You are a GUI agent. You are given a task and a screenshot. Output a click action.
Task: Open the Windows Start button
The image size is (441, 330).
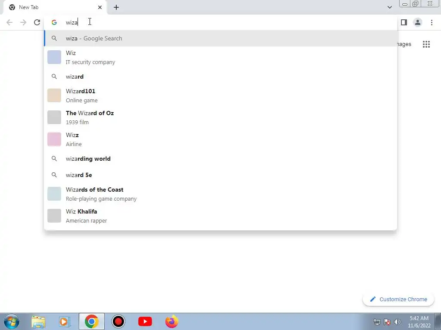[x=12, y=321]
